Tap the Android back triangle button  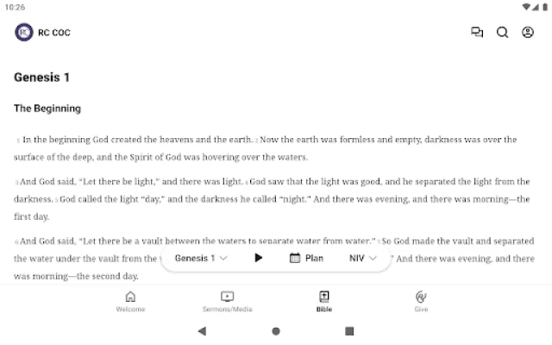point(202,331)
